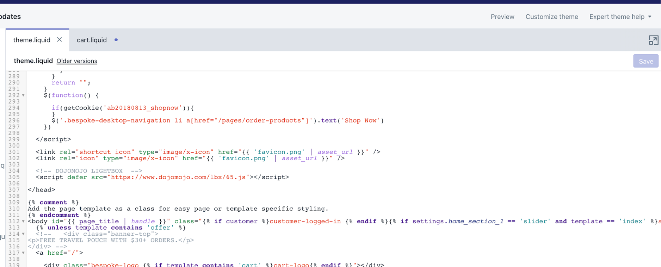661x267 pixels.
Task: Click line number 299 in the gutter
Action: tap(14, 139)
